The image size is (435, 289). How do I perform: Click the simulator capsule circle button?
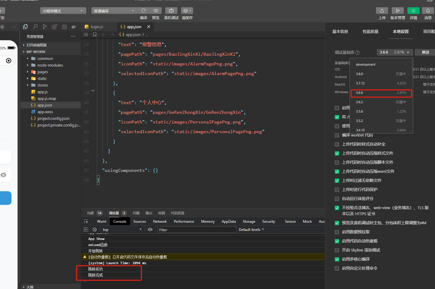pyautogui.click(x=9, y=61)
